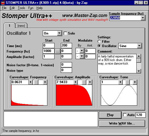Click right arrow of Amplitude curveshape slider

pos(90,82)
